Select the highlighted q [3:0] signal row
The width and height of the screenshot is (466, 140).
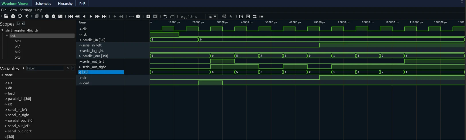101,72
